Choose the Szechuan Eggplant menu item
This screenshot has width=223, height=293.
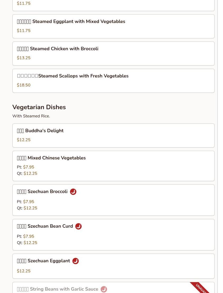(x=49, y=261)
